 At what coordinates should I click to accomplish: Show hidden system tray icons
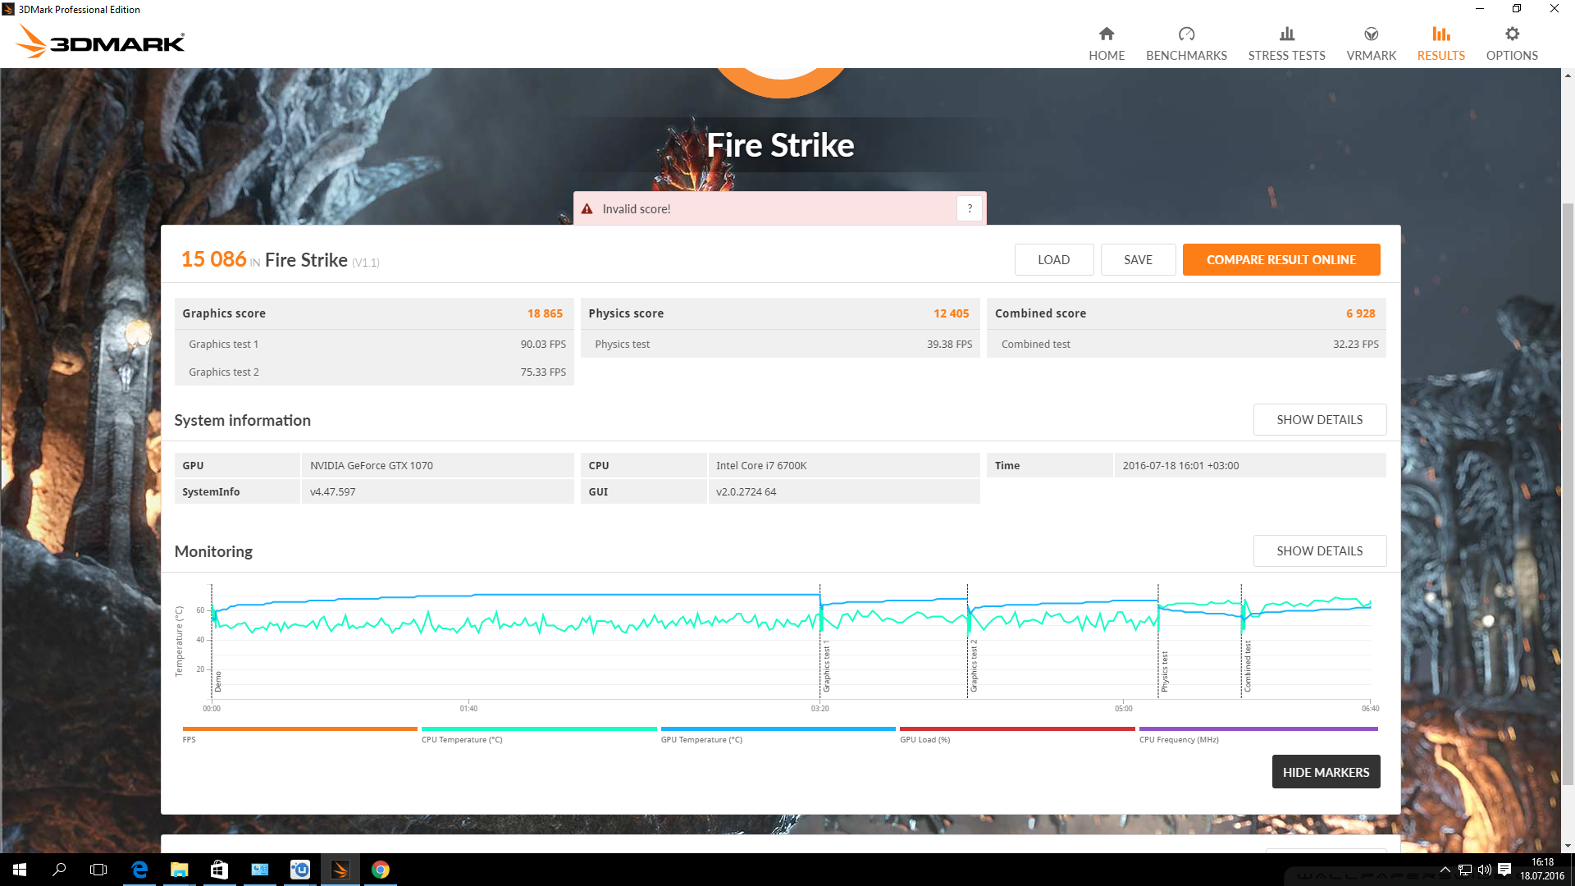click(x=1445, y=870)
